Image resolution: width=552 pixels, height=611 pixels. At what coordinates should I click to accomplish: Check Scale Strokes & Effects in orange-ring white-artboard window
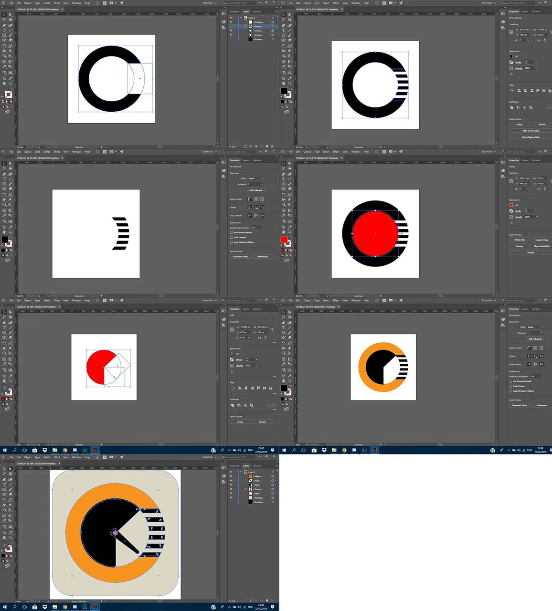pyautogui.click(x=510, y=391)
